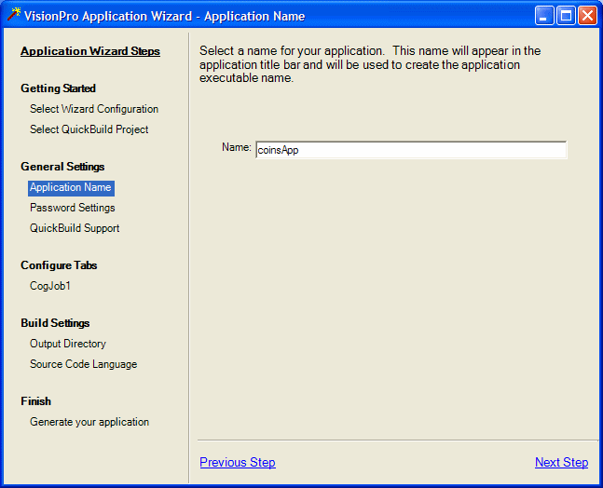The image size is (603, 488).
Task: Click the Build Settings section heading
Action: (55, 323)
